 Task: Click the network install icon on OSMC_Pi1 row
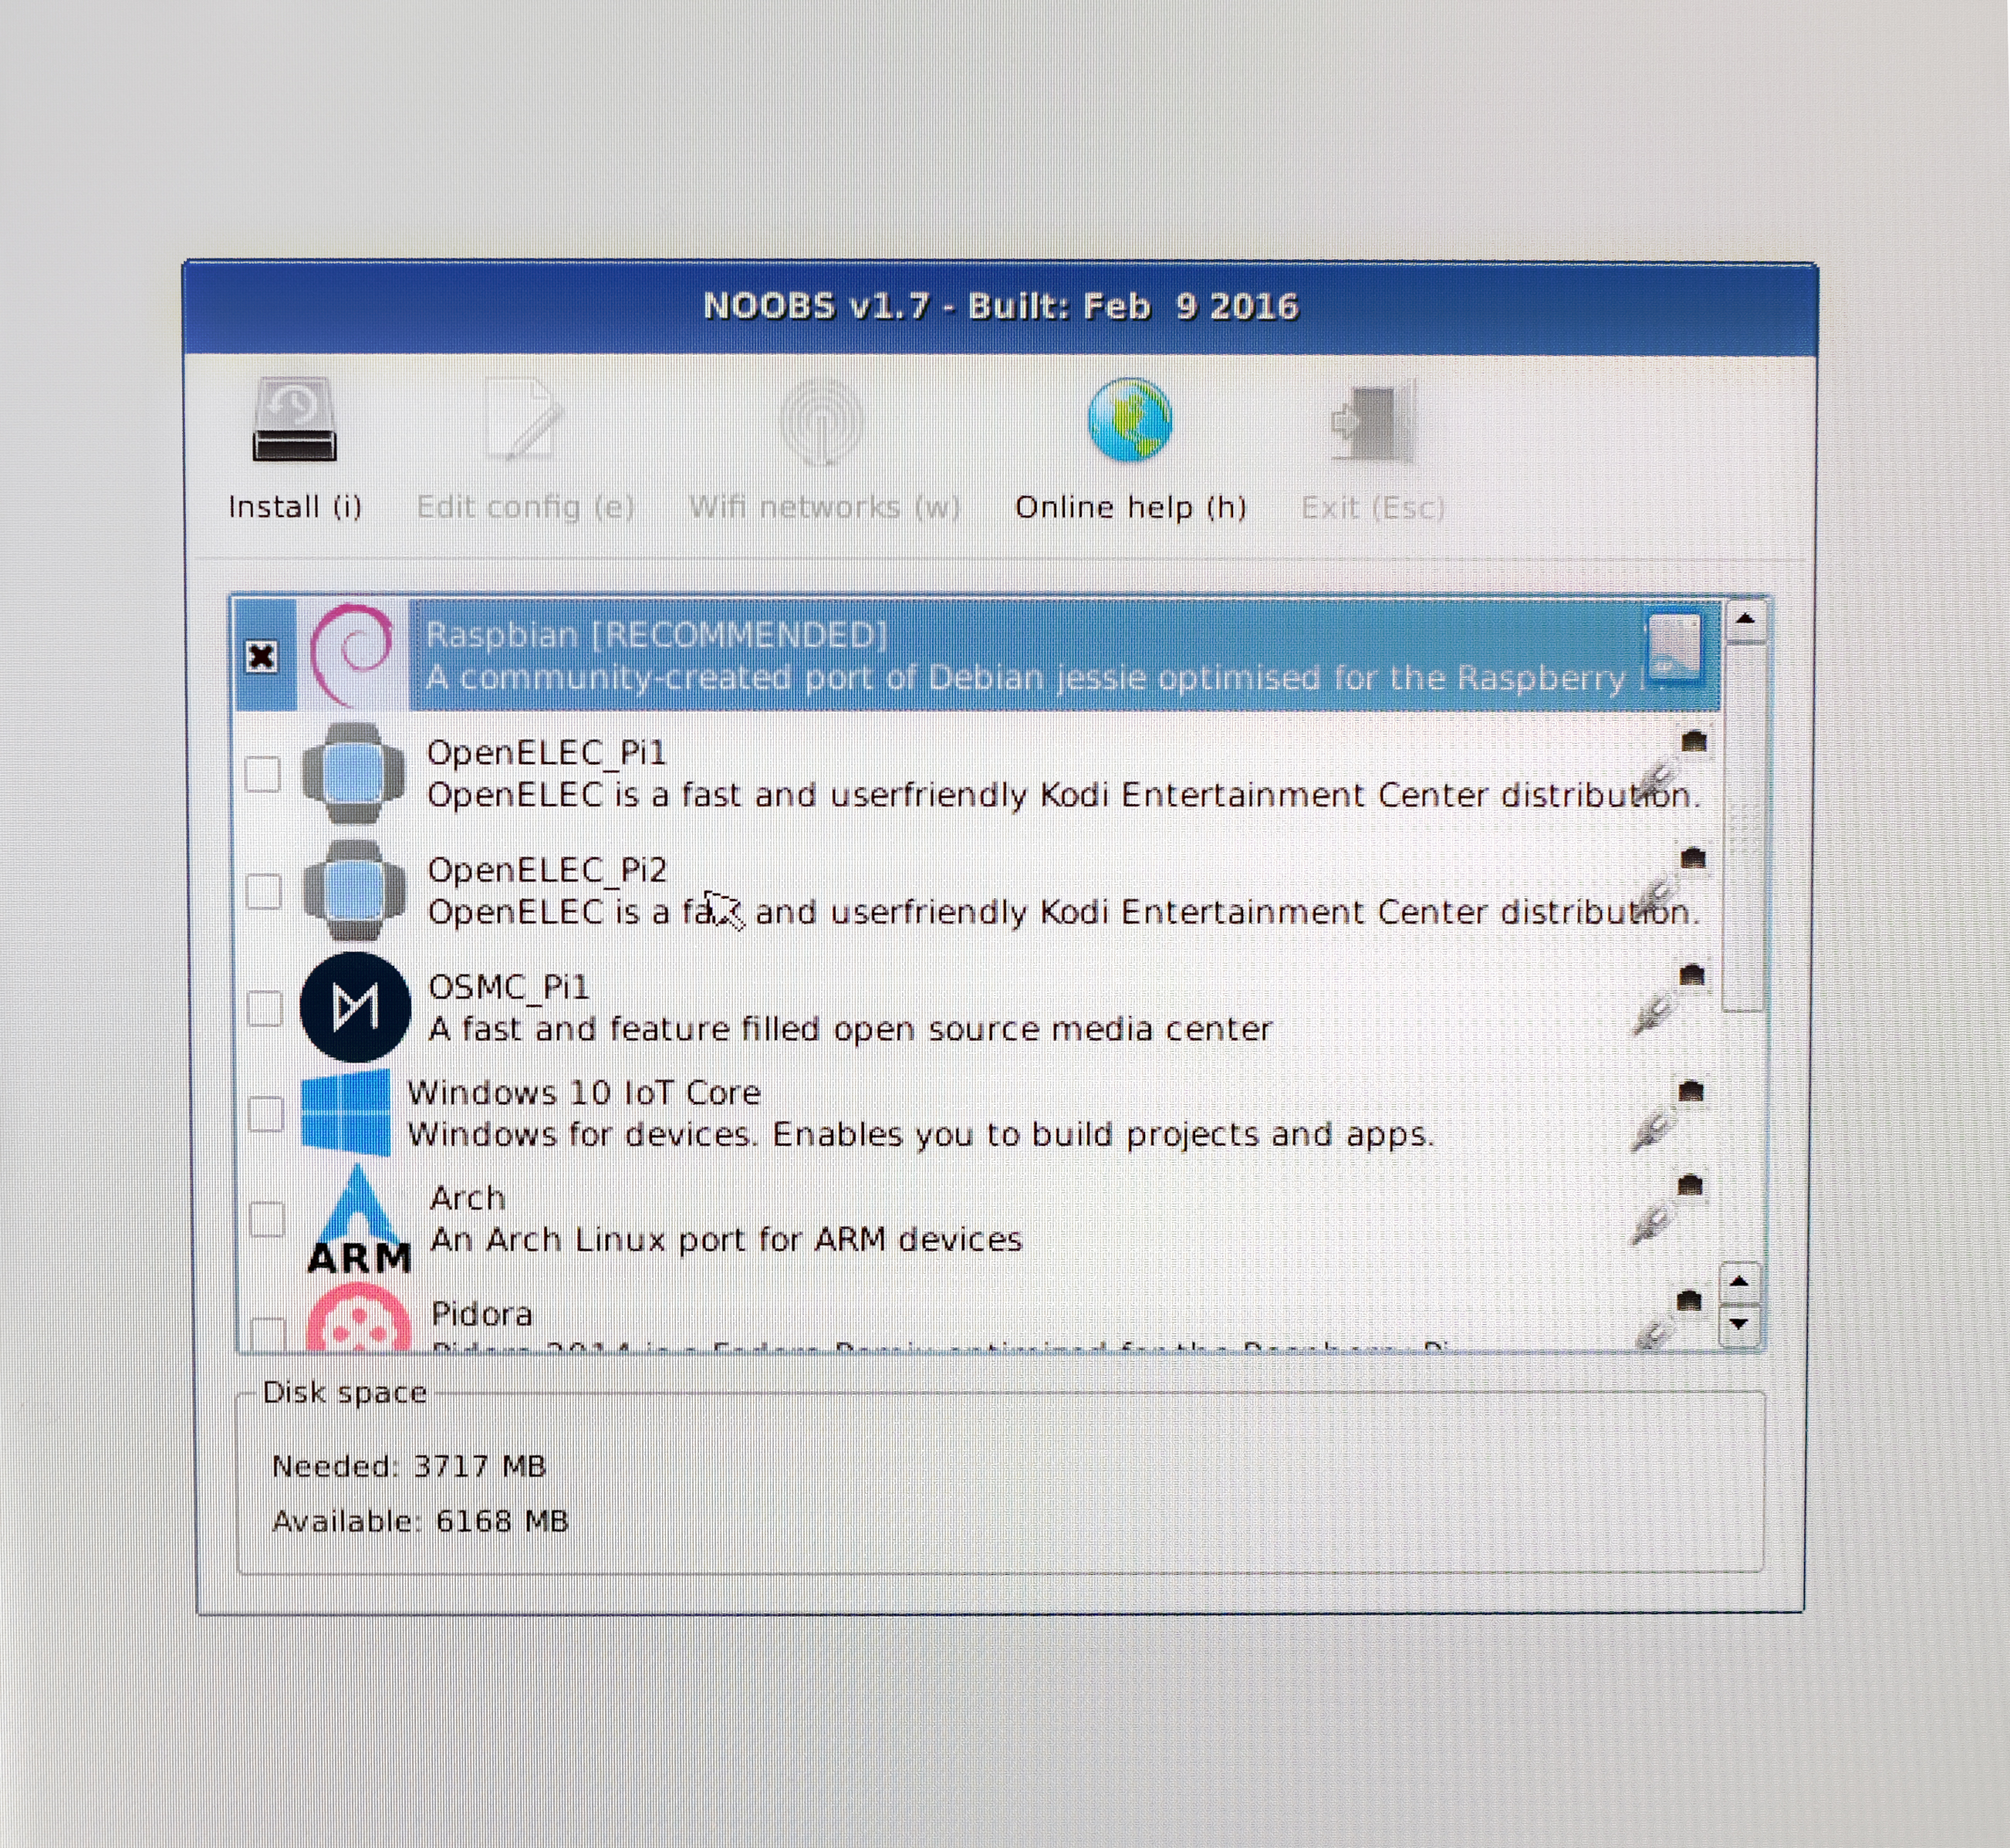click(1669, 1000)
